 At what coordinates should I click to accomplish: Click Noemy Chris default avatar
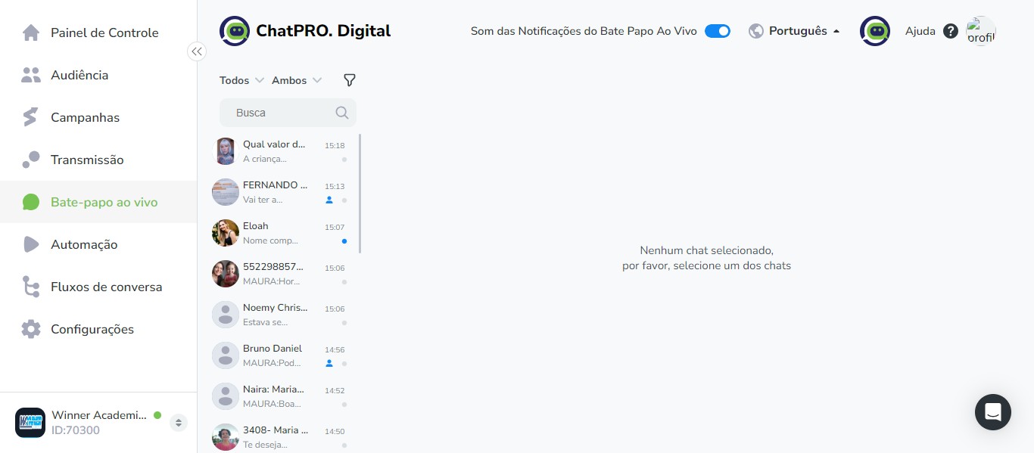[226, 315]
